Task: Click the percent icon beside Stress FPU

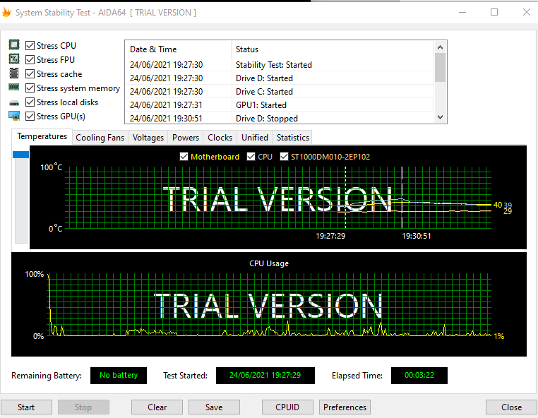Action: (14, 59)
